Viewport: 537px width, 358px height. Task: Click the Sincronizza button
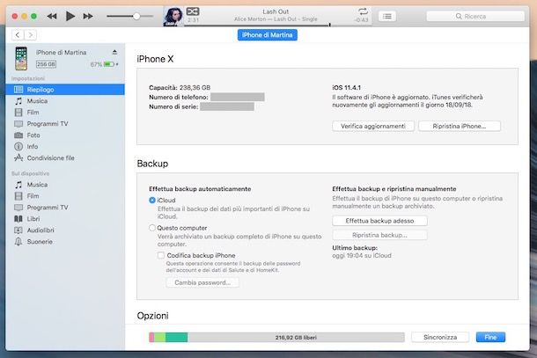click(440, 337)
